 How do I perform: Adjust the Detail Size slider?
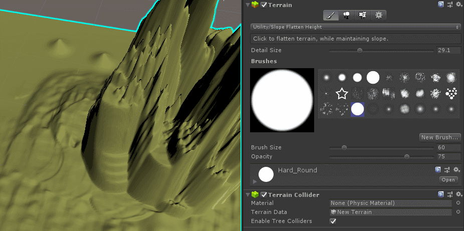pos(381,50)
